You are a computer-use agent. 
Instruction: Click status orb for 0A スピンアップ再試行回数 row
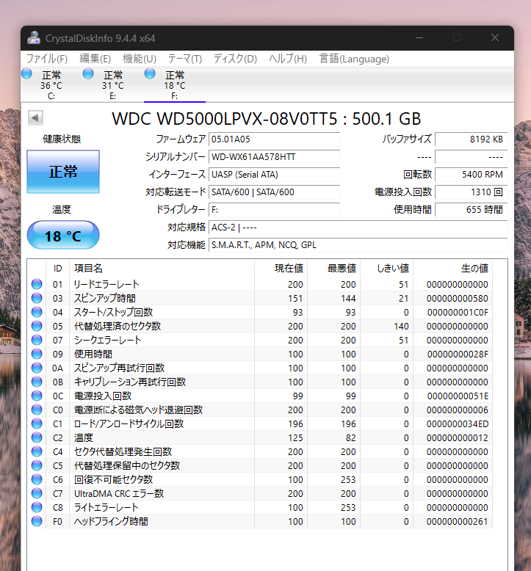click(37, 368)
